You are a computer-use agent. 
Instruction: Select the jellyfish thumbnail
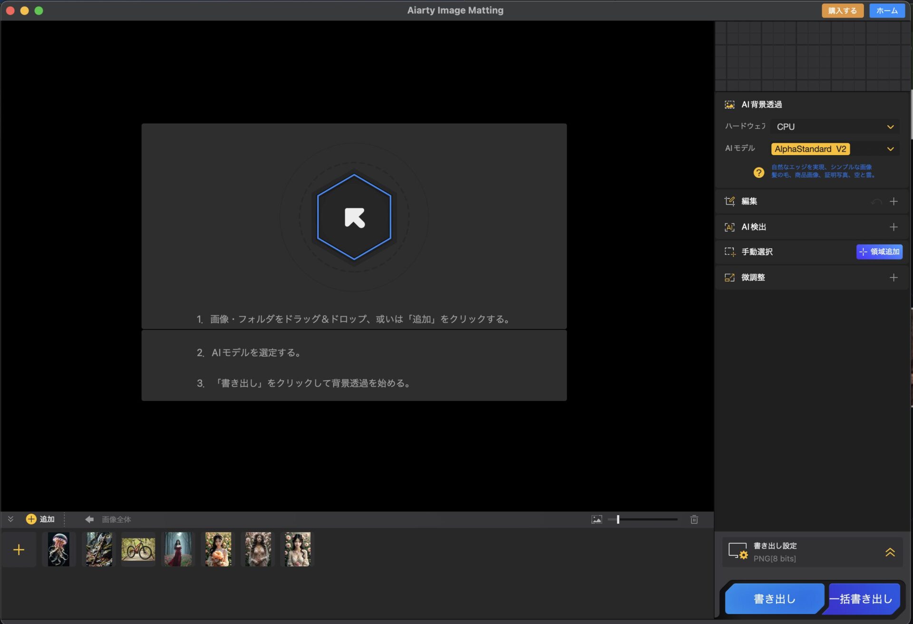(58, 549)
